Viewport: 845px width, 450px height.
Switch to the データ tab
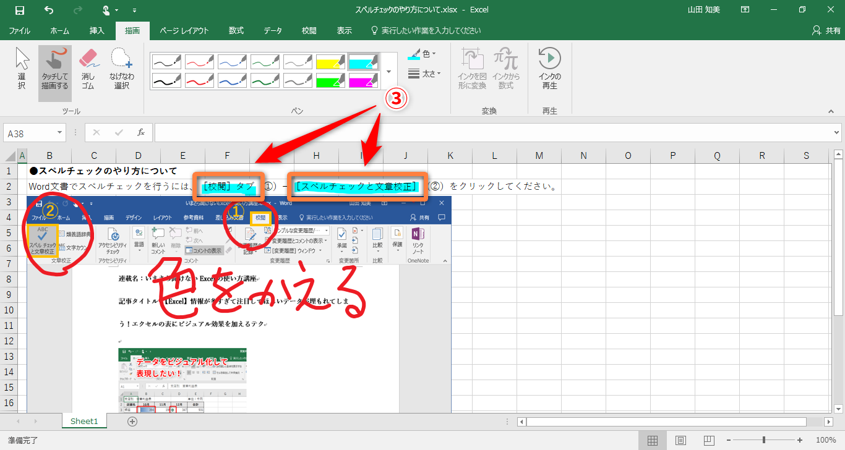tap(273, 30)
